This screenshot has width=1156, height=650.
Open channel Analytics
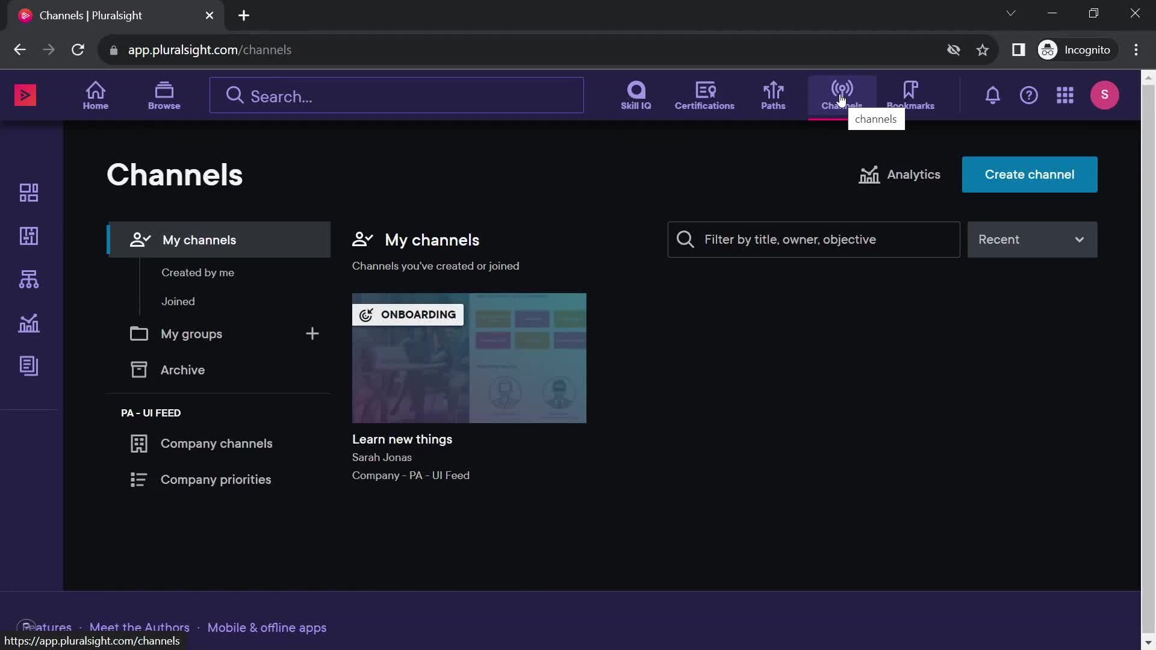900,175
